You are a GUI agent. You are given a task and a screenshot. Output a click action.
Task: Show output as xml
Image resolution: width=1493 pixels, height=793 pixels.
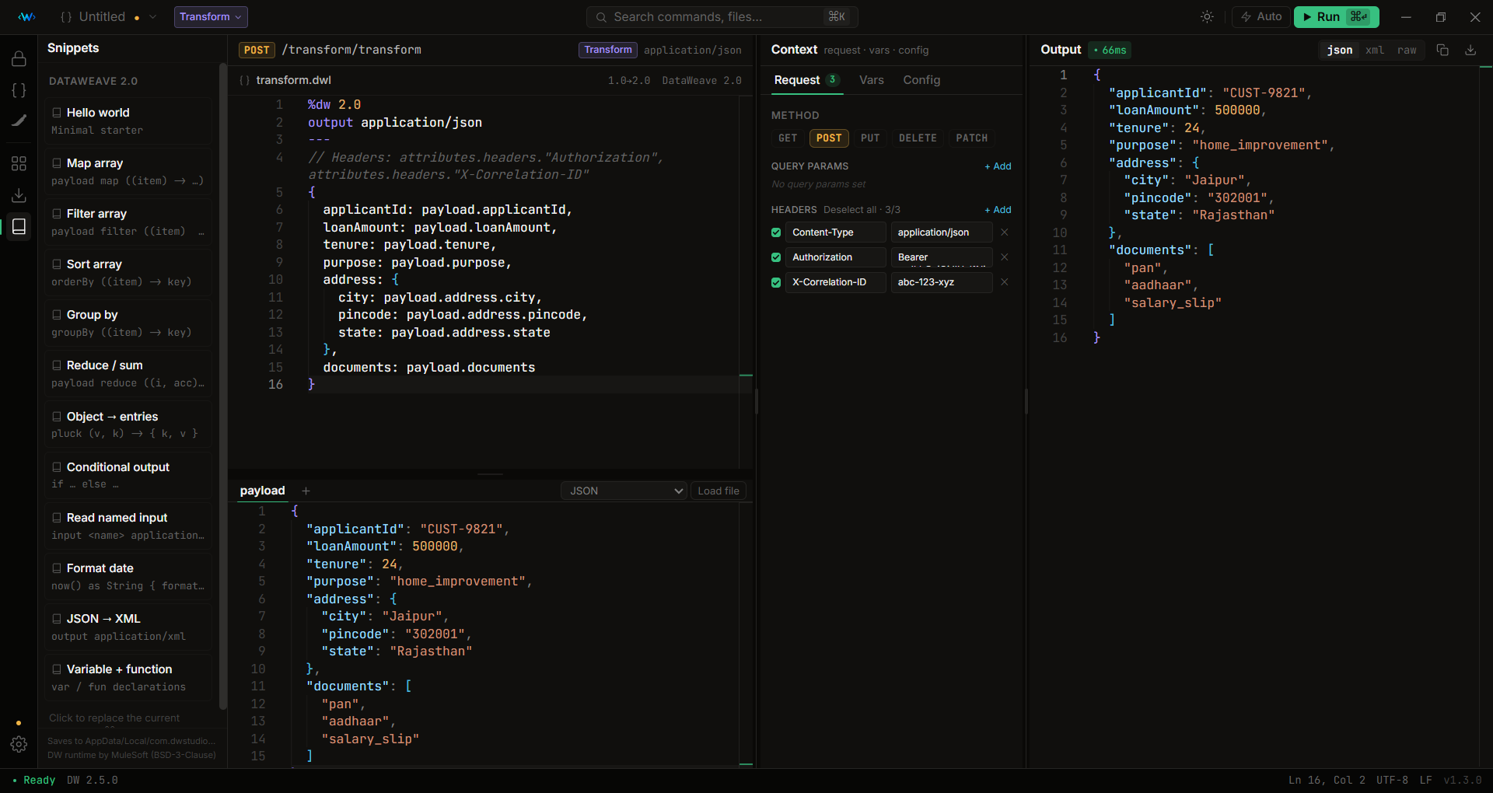(x=1375, y=50)
